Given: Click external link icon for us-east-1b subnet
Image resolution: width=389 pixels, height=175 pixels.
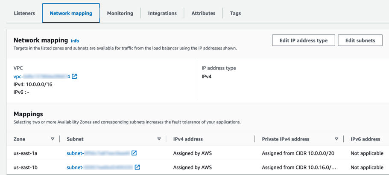Looking at the screenshot, I should click(137, 167).
